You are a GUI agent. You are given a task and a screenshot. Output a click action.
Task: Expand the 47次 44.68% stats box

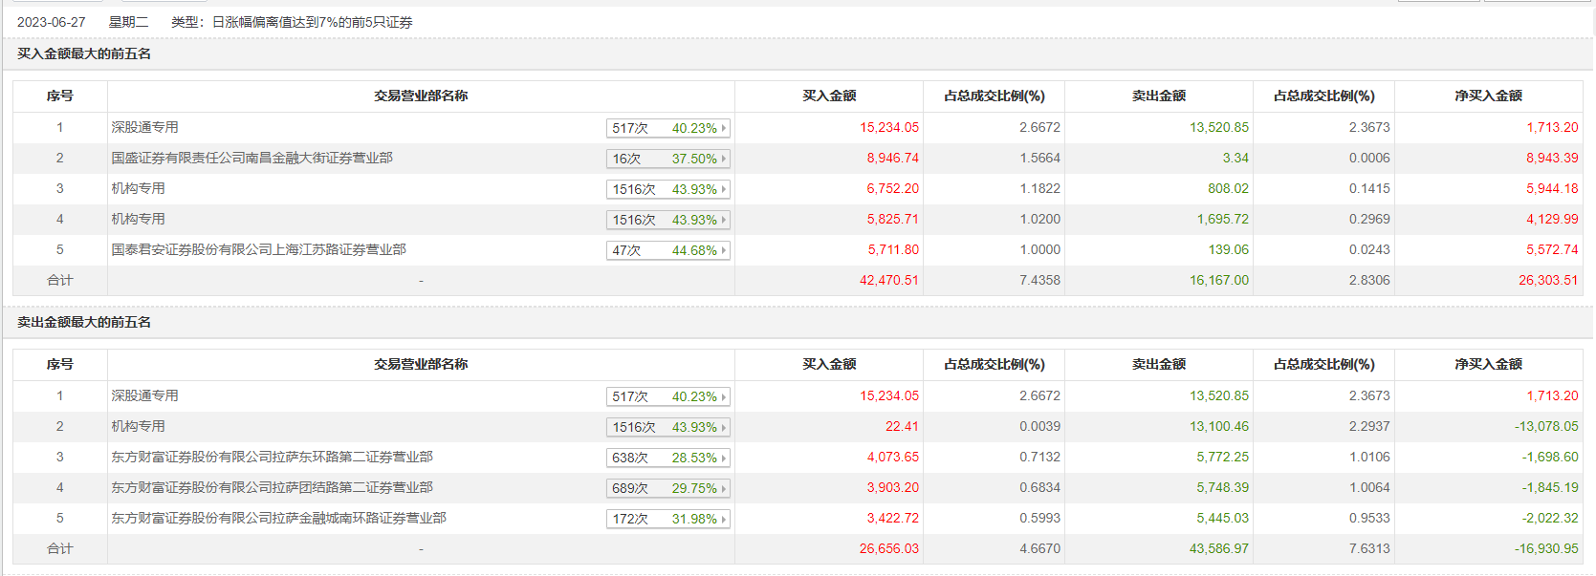tap(667, 250)
